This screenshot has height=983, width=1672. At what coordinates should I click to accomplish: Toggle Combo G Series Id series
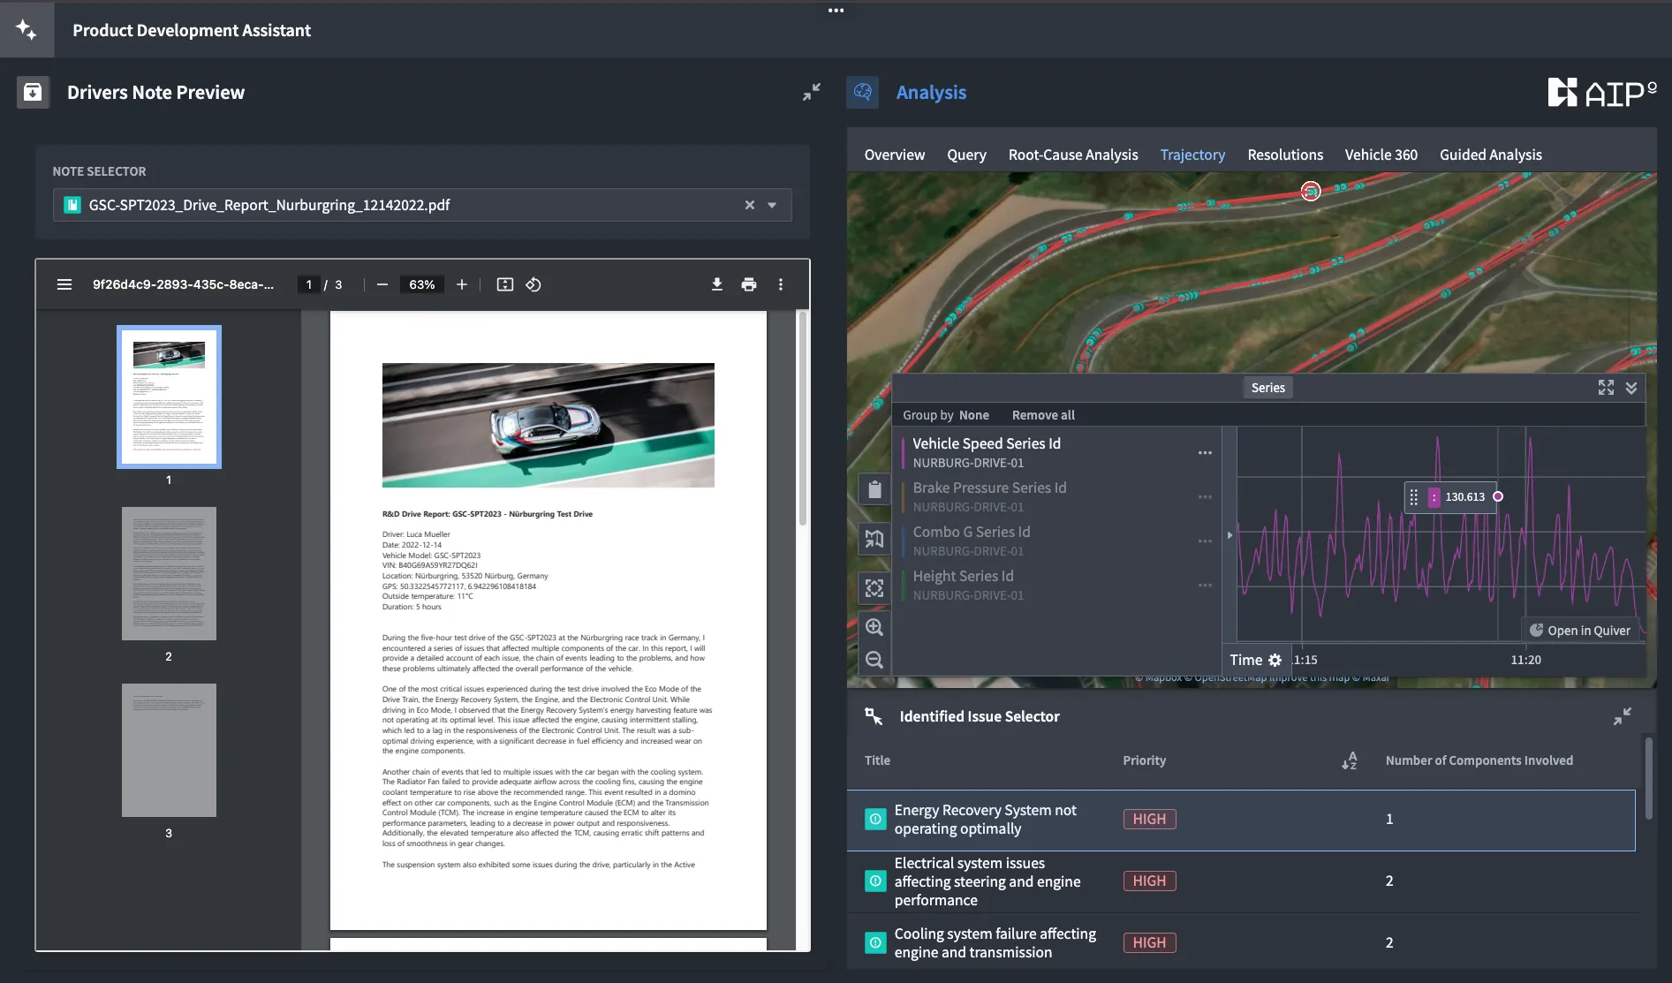(971, 533)
